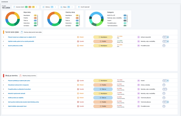The image size is (181, 116).
Task: Open overdue task link in row 4
Action: click(17, 93)
